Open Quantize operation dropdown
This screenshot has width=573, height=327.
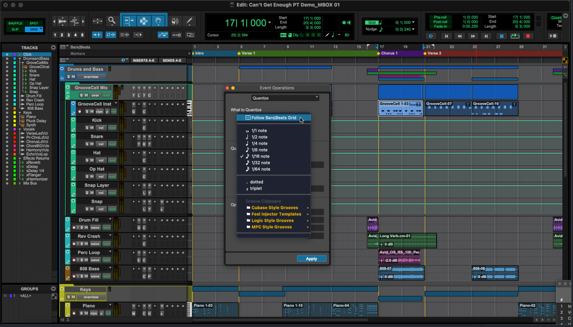click(x=285, y=98)
